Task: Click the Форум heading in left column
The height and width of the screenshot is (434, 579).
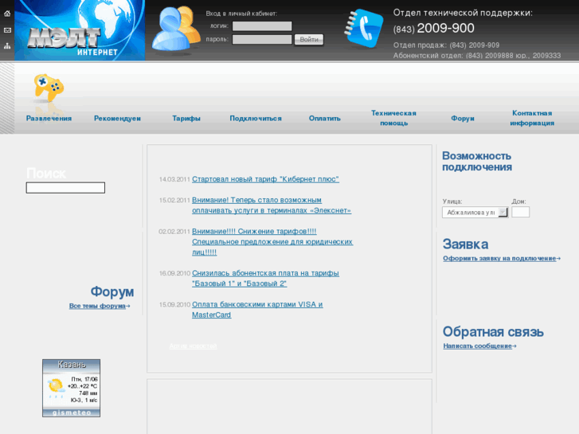Action: coord(112,291)
